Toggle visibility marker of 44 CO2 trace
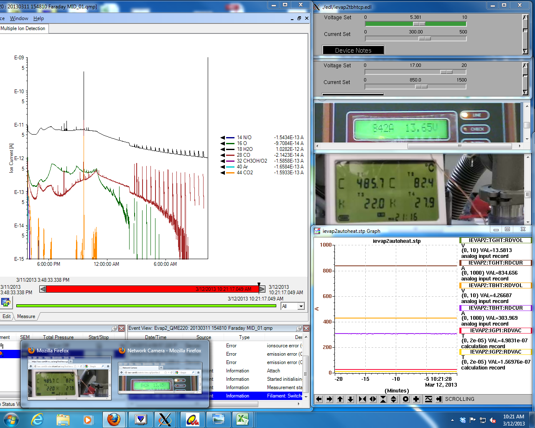 tap(223, 173)
